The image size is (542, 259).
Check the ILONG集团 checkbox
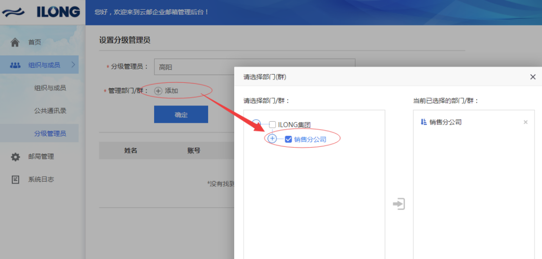coord(272,125)
